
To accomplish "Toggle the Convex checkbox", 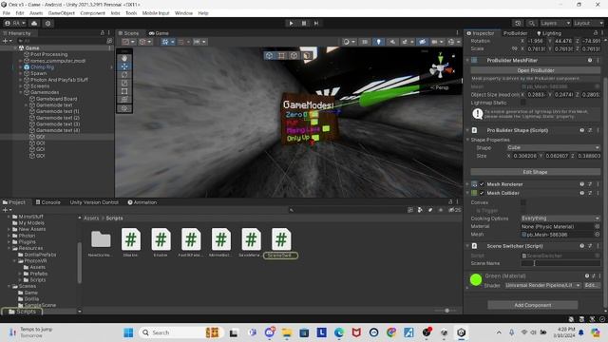I will pos(523,202).
